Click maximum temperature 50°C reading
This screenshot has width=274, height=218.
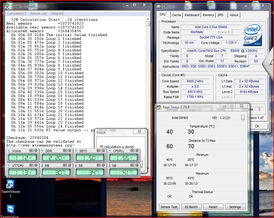coord(169,178)
